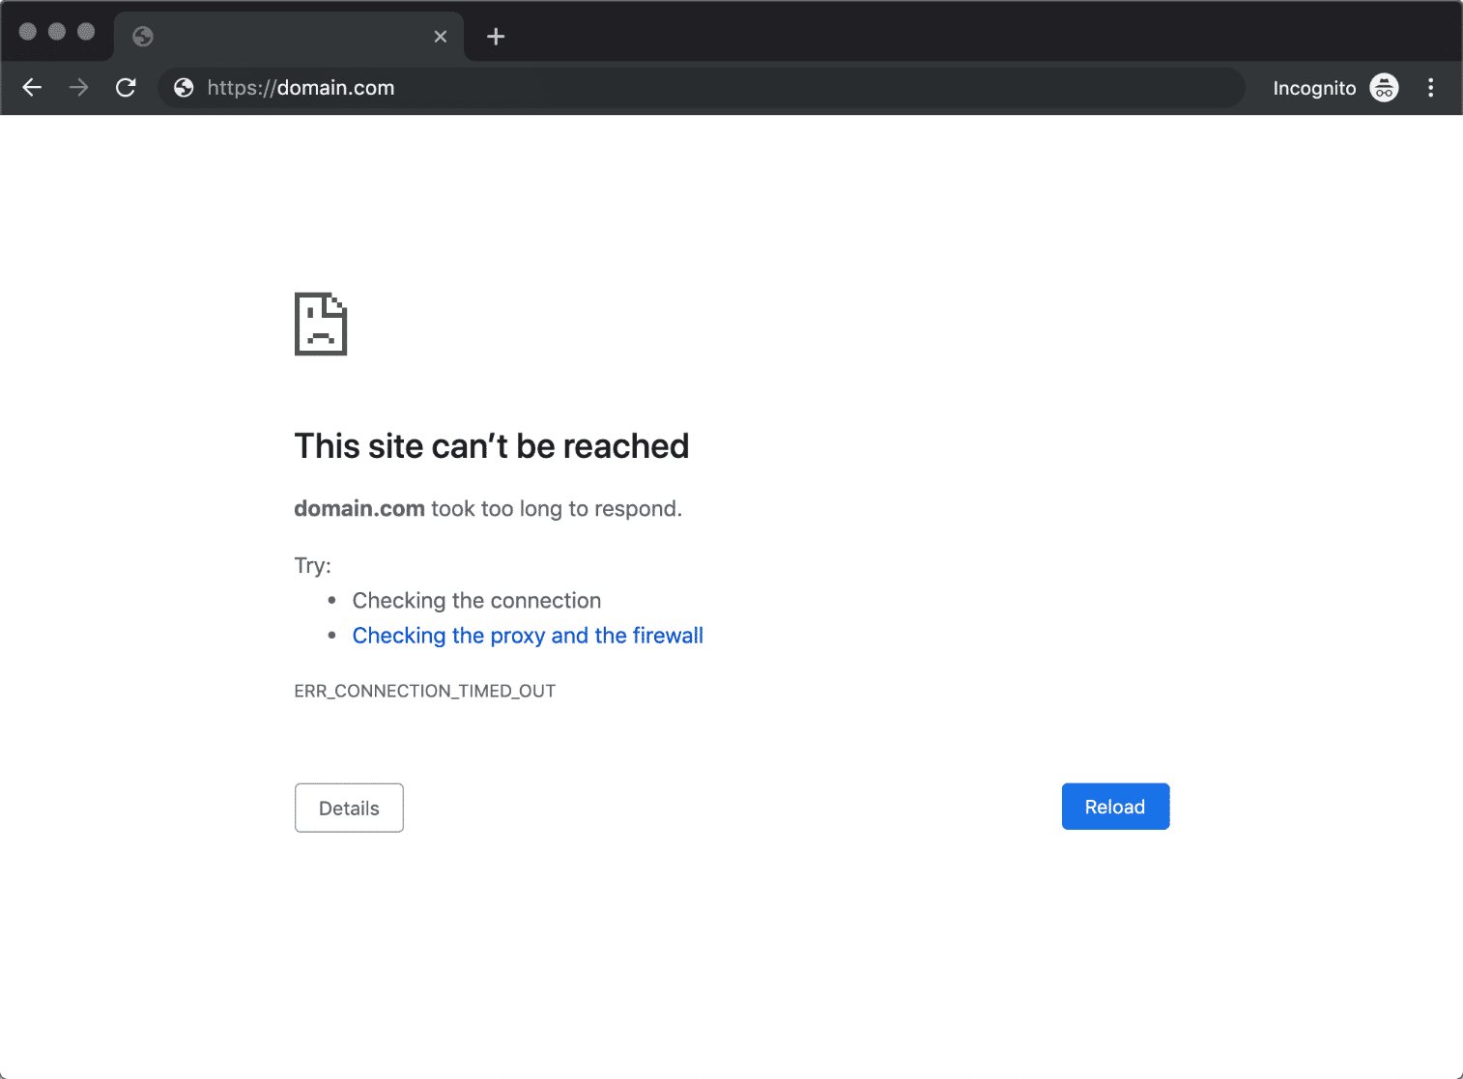Viewport: 1463px width, 1079px height.
Task: Select the https://domain.com URL text
Action: tap(300, 87)
